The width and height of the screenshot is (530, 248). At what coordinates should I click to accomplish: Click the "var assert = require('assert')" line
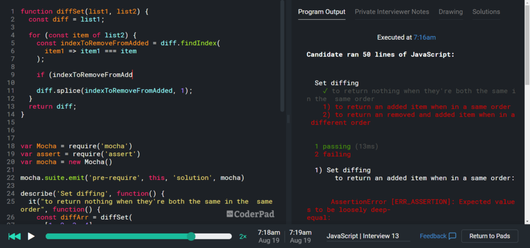[80, 154]
